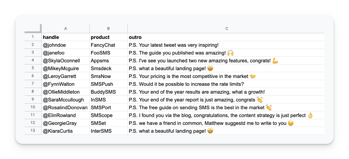This screenshot has width=349, height=159.
Task: Select row 1 header number
Action: coord(33,37)
